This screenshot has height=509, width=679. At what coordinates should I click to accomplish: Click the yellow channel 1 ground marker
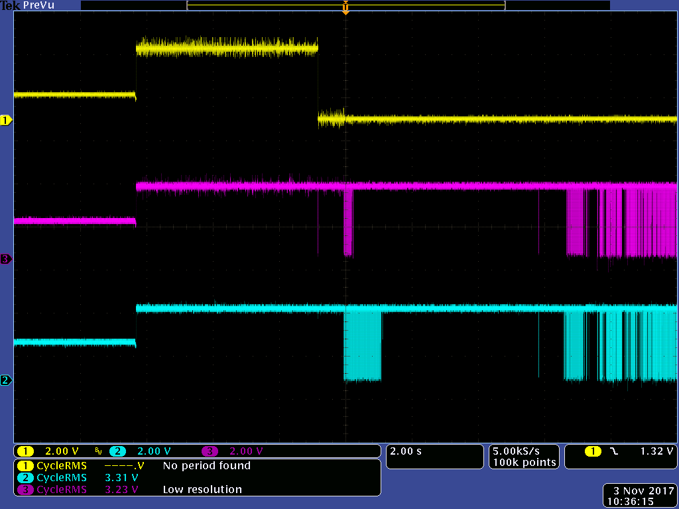5,121
